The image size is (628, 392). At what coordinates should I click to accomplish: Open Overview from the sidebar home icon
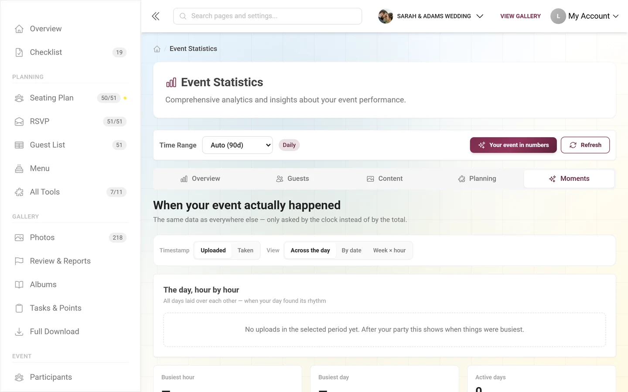(19, 29)
